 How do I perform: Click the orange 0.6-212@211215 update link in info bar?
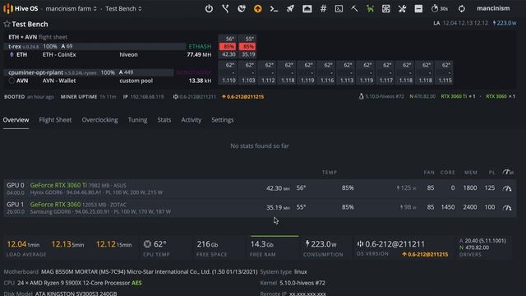tap(243, 97)
